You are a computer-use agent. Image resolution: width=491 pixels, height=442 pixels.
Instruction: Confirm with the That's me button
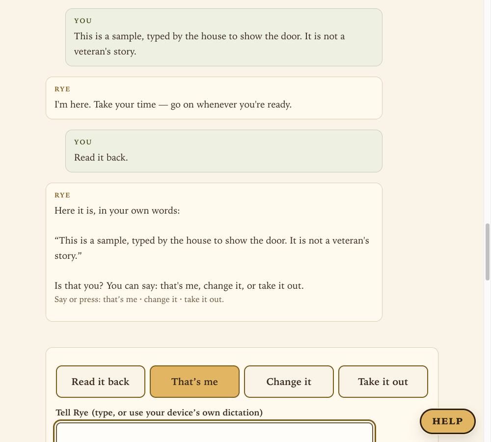tap(194, 382)
